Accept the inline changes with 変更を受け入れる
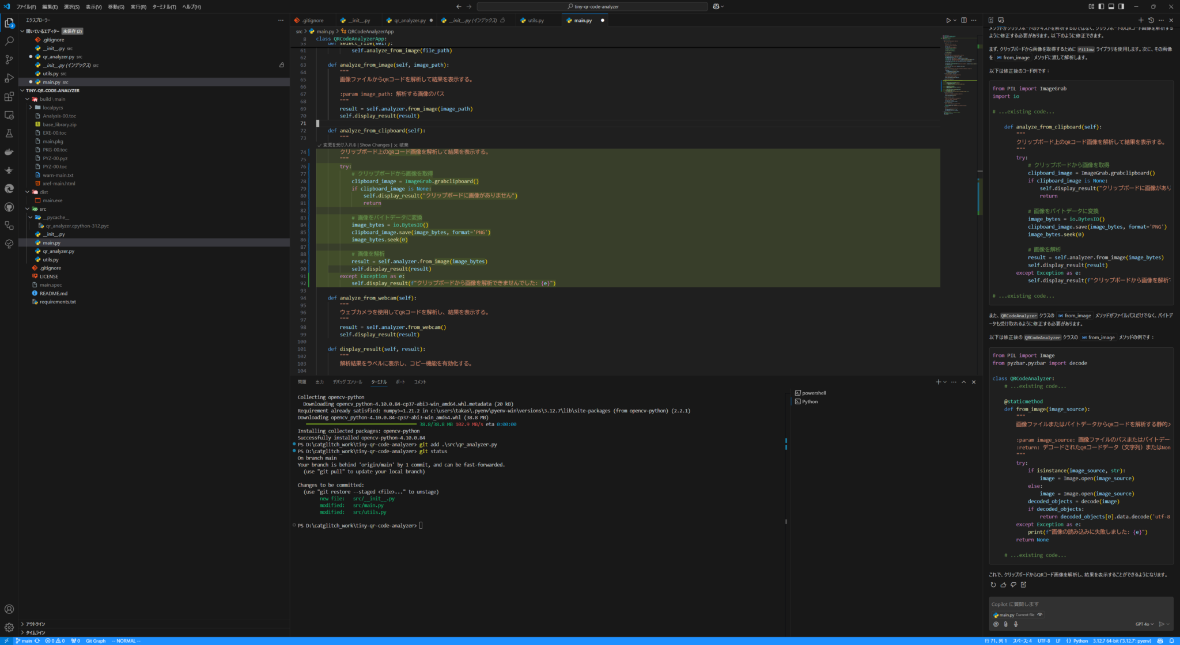1180x645 pixels. pyautogui.click(x=341, y=145)
